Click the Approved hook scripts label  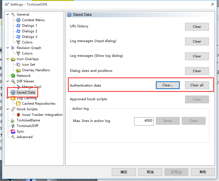88,99
